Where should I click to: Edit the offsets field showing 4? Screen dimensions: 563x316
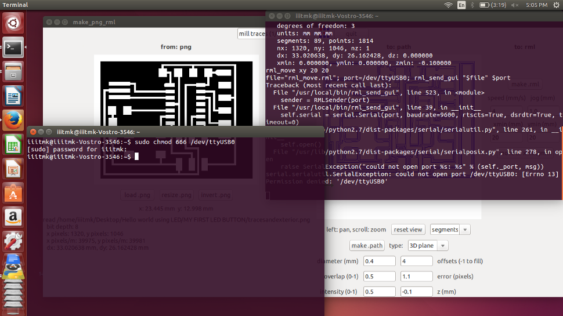point(416,261)
